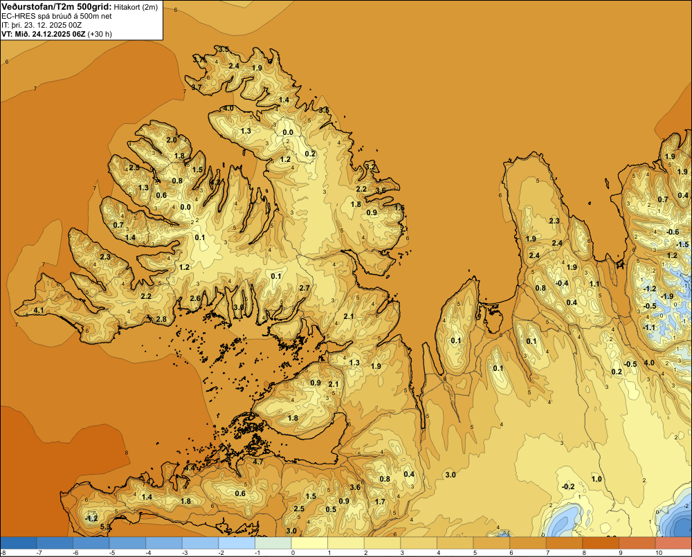692x557 pixels.
Task: Select the legend swatch between 9 and 10
Action: tap(637, 543)
